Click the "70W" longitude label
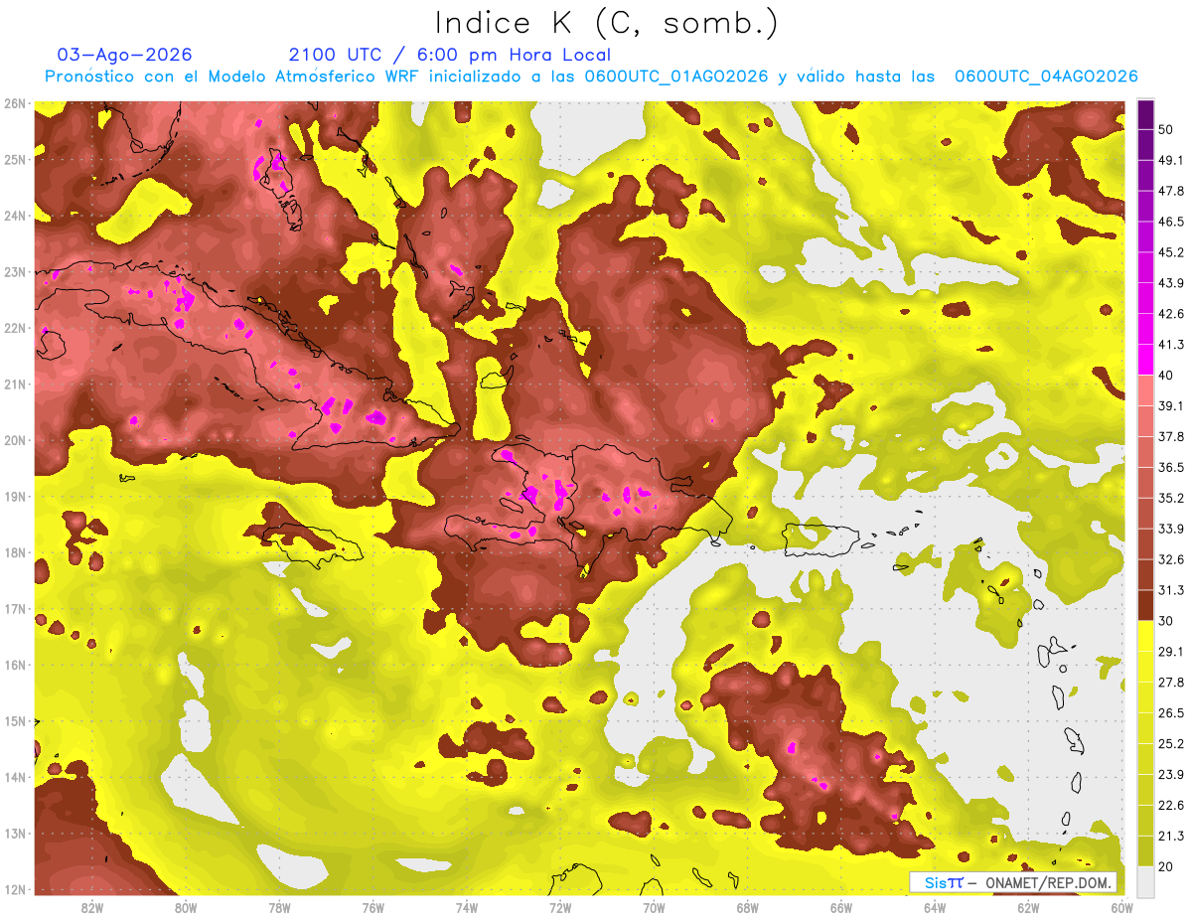This screenshot has width=1192, height=921. [654, 908]
